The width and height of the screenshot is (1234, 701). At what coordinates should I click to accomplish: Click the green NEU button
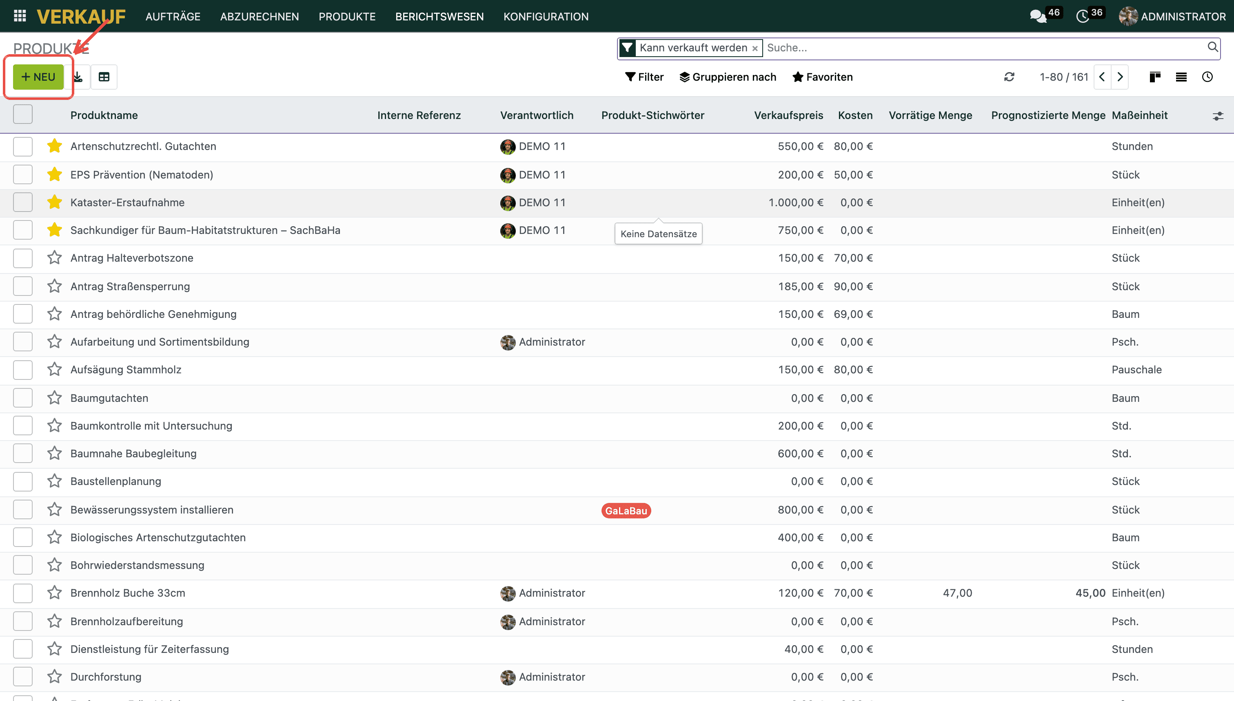click(x=38, y=77)
